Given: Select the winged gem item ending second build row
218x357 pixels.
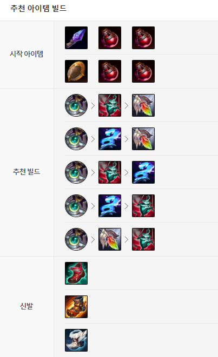Looking at the screenshot, I should [143, 139].
